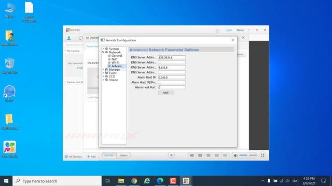Open Task View on taskbar
Viewport: 332px width, 186px height.
[108, 181]
